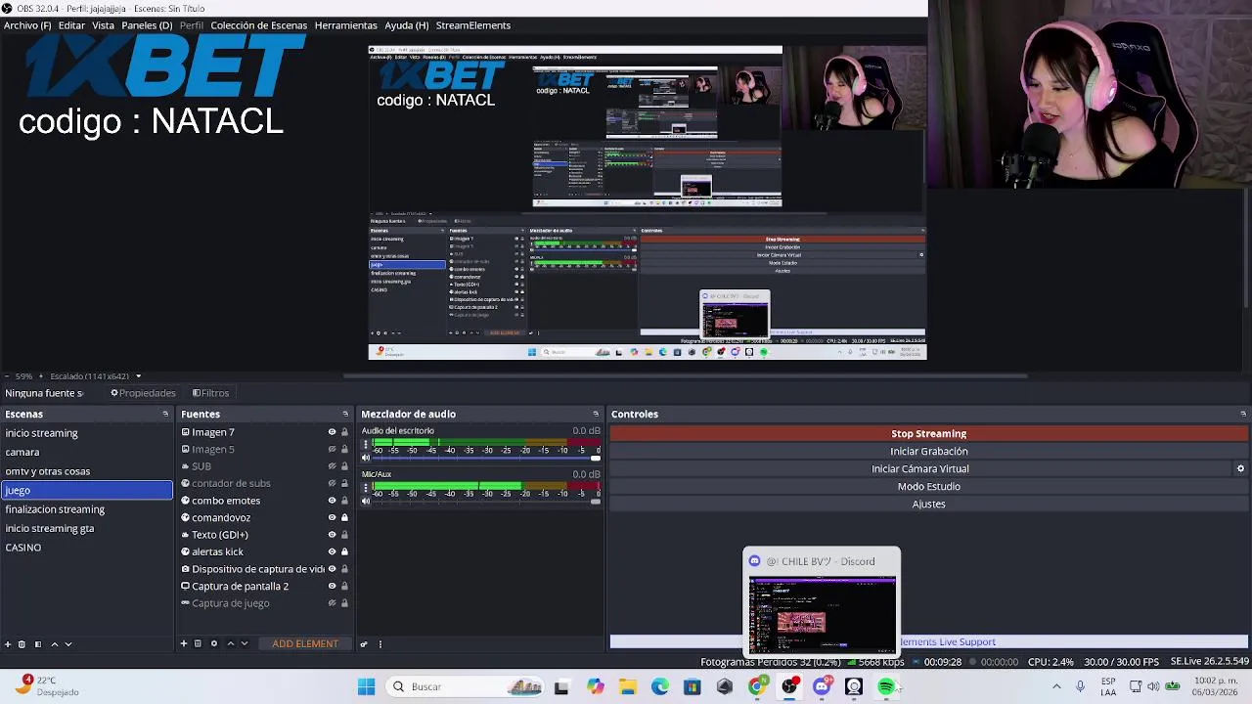Mute Audio del escritorio speaker icon

tap(366, 458)
